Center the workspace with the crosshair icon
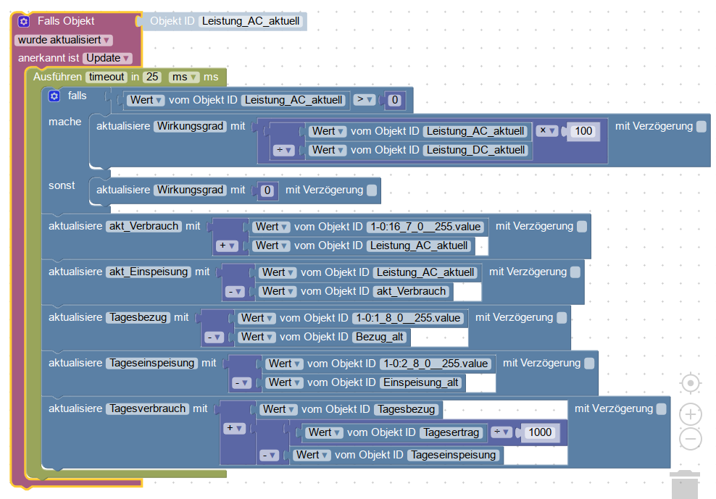 (691, 382)
